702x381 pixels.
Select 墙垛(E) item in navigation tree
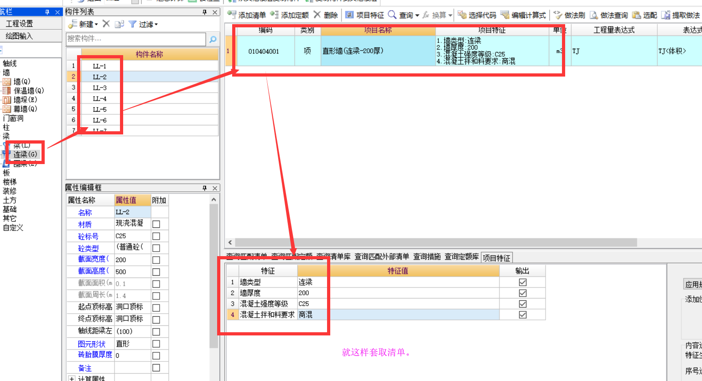click(21, 100)
